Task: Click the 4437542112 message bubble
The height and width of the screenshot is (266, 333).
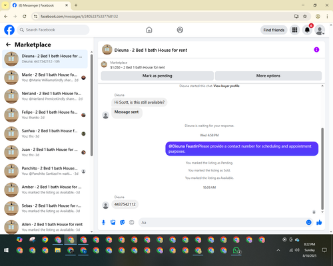Action: pyautogui.click(x=125, y=204)
